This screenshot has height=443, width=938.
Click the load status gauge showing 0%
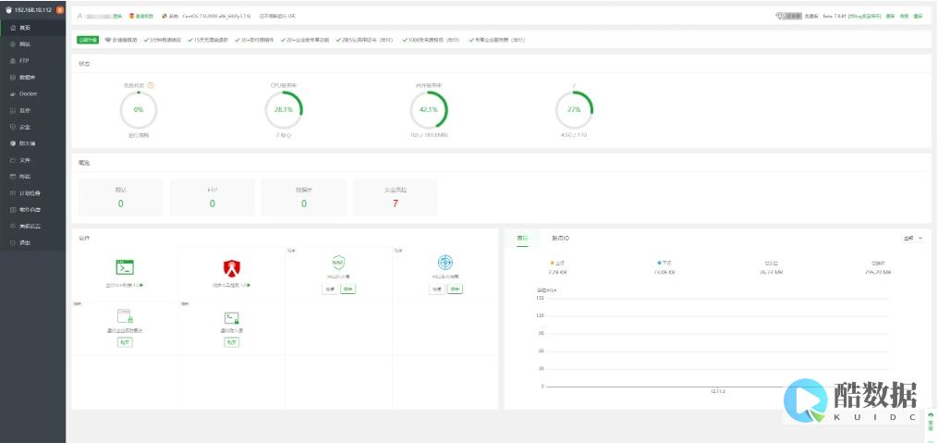(139, 110)
